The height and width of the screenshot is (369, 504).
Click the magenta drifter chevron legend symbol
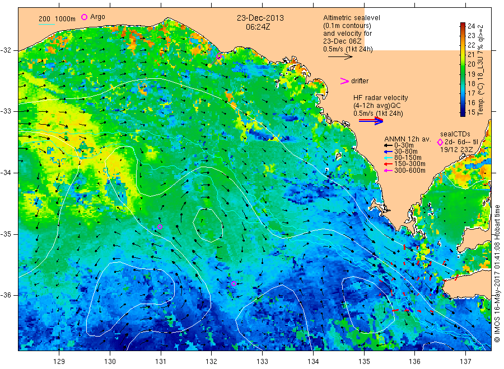[x=344, y=81]
